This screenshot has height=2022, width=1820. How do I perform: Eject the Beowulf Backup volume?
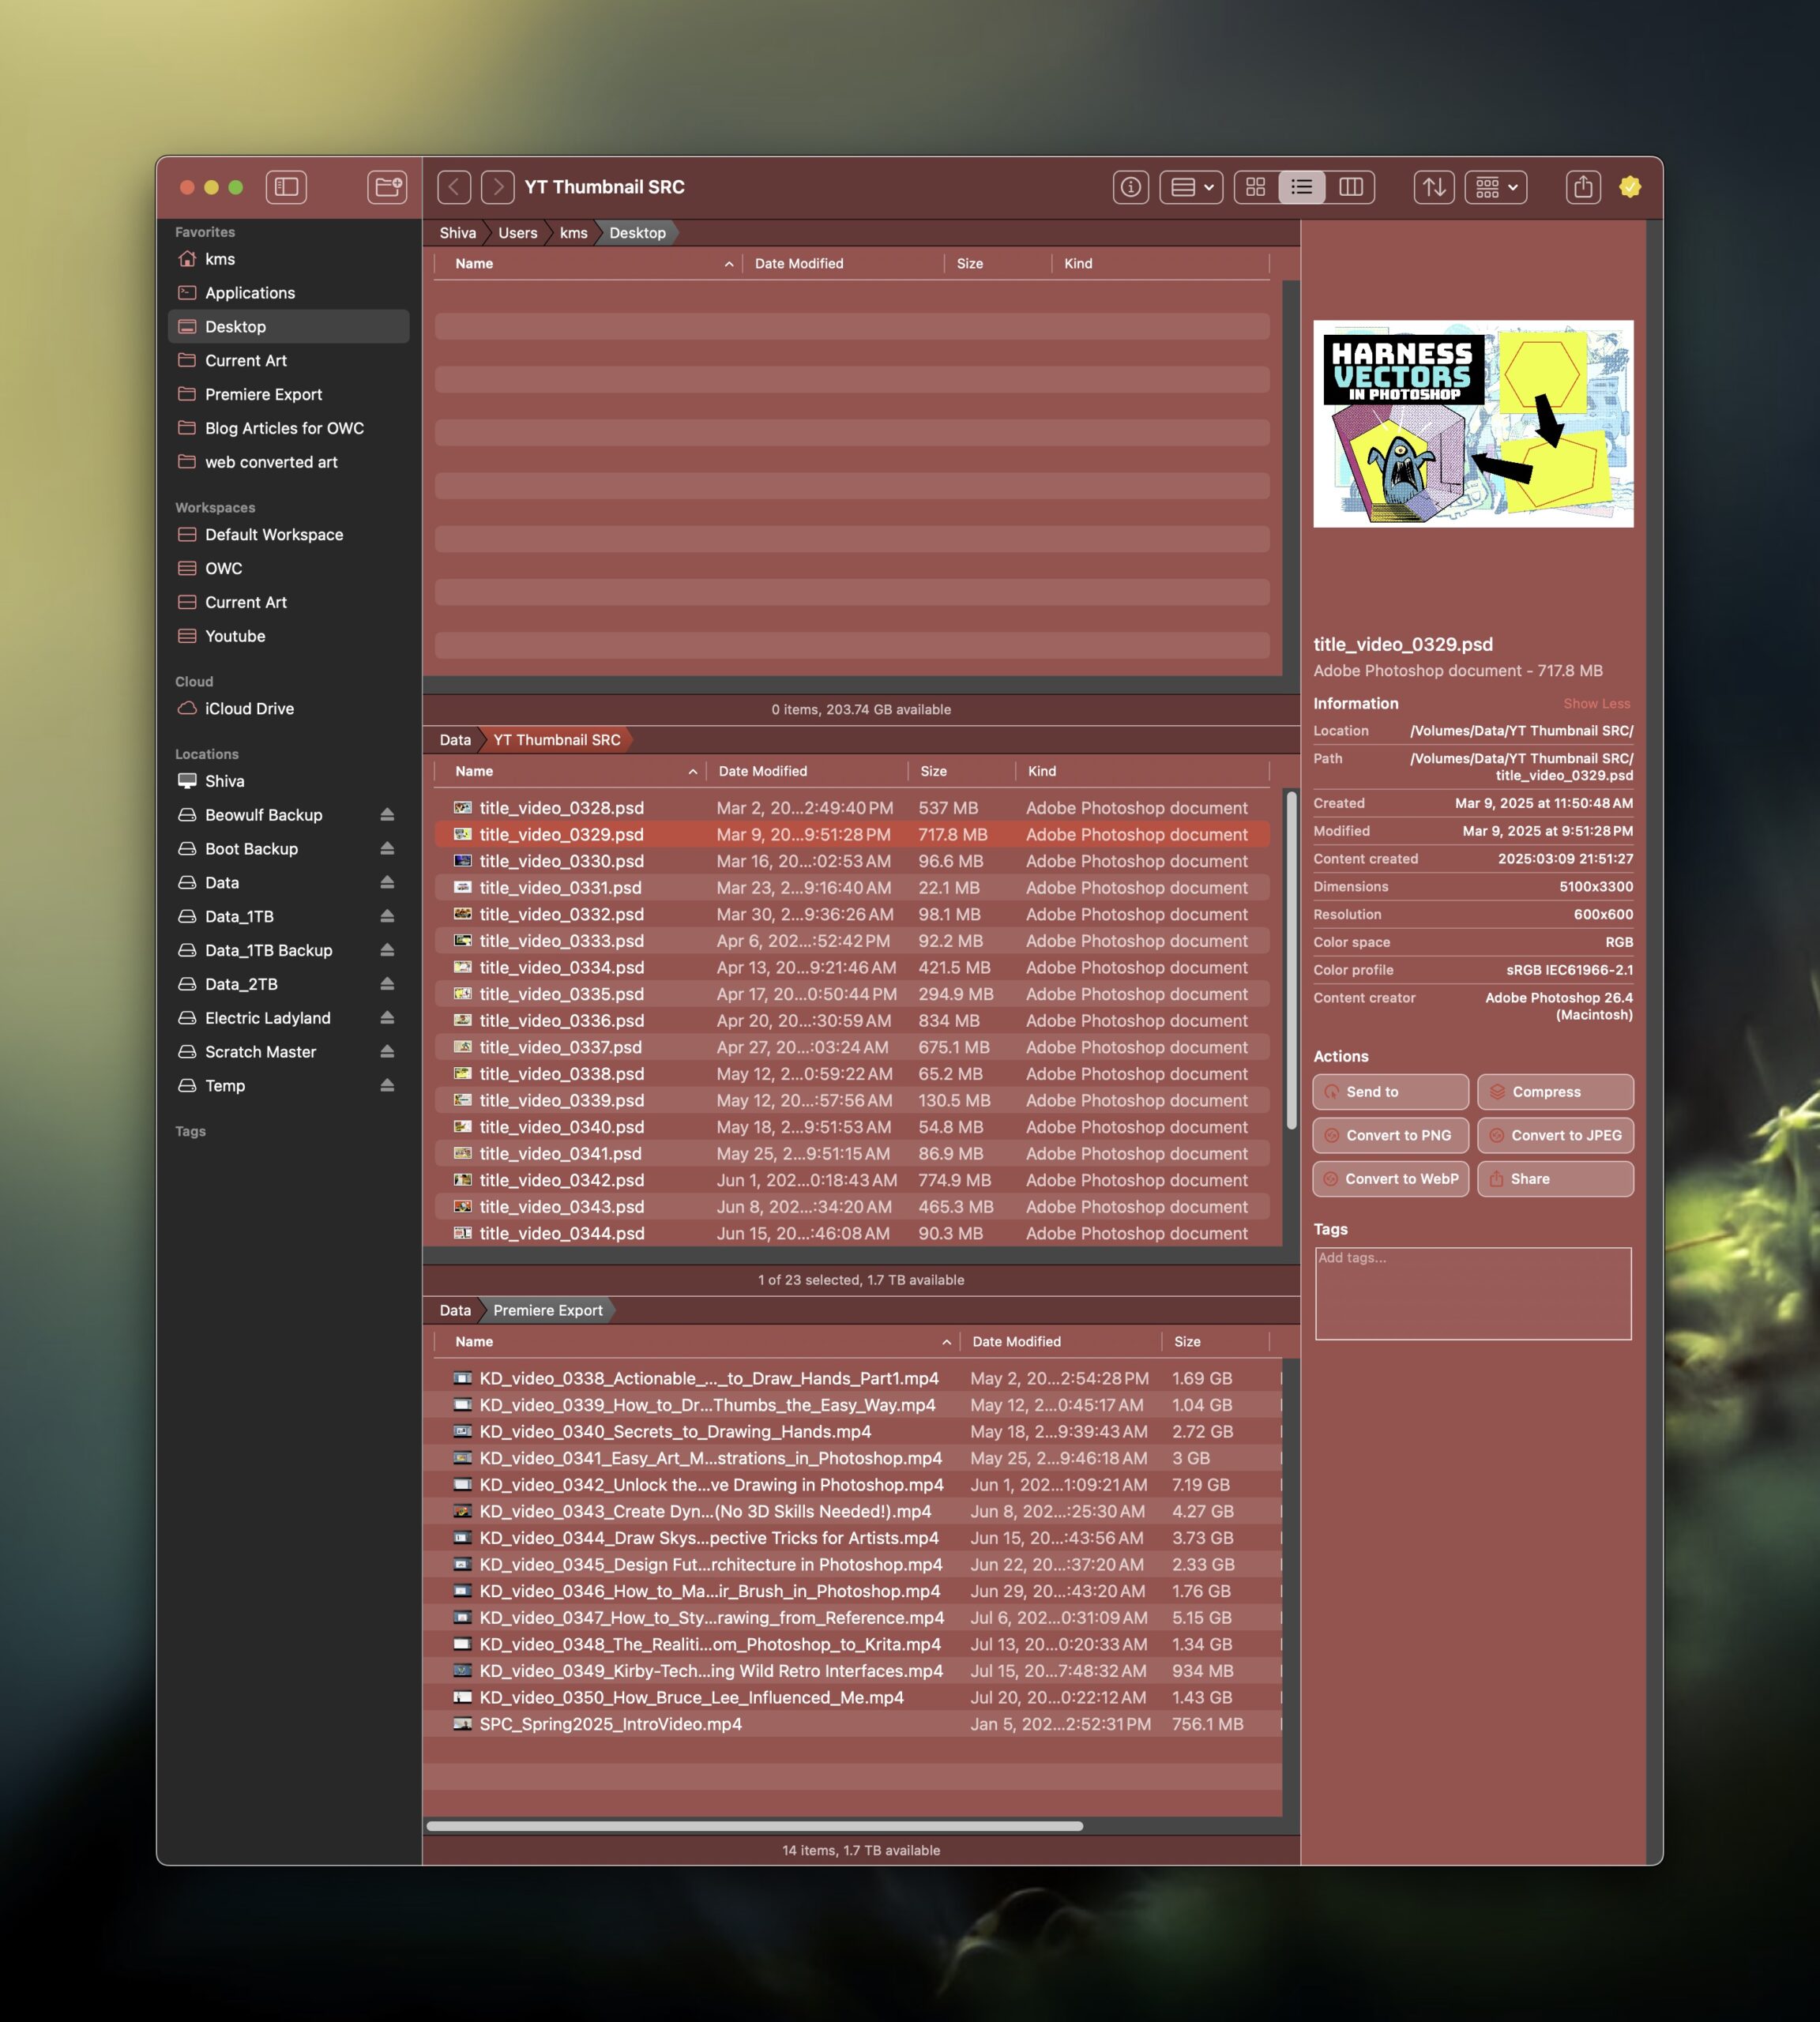387,815
